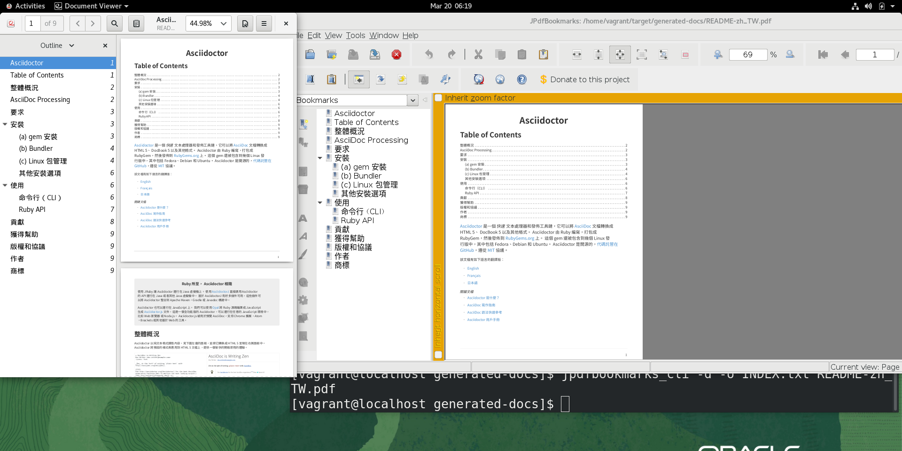902x451 pixels.
Task: Click the Save As icon in JPdfBookmarks
Action: (375, 54)
